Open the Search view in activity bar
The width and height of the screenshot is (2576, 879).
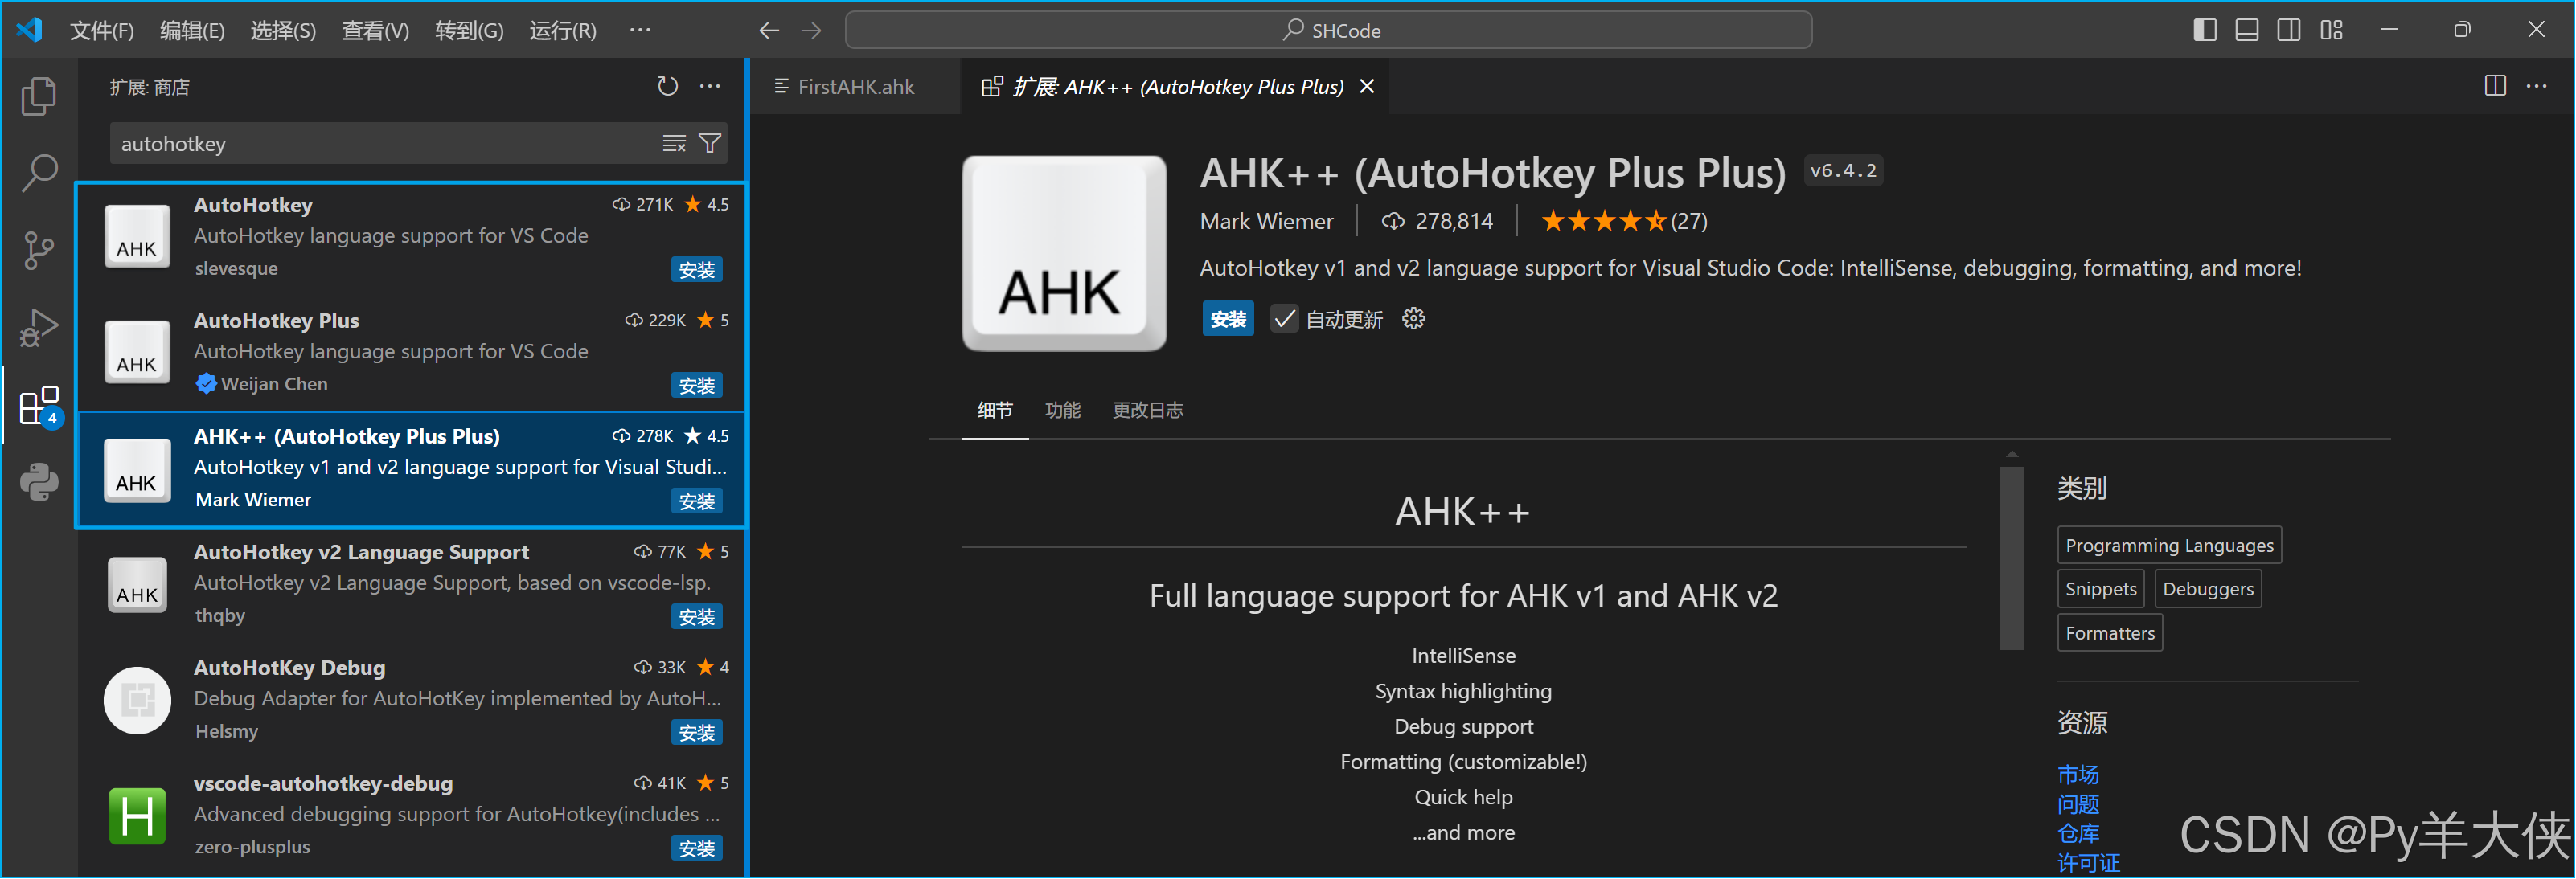38,173
